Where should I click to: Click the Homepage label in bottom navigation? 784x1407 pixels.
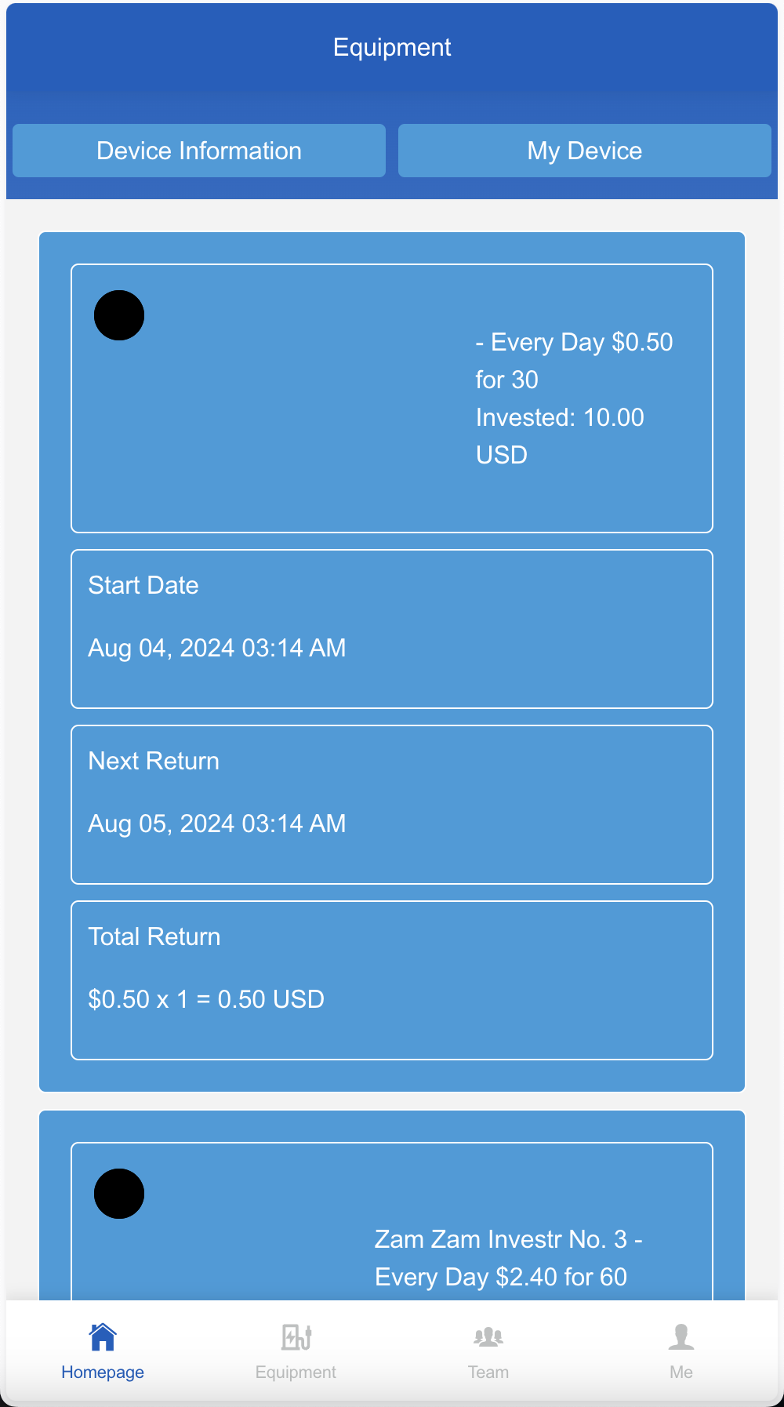[103, 1372]
